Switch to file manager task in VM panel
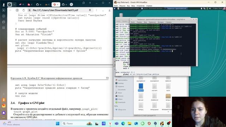 click(x=153, y=8)
